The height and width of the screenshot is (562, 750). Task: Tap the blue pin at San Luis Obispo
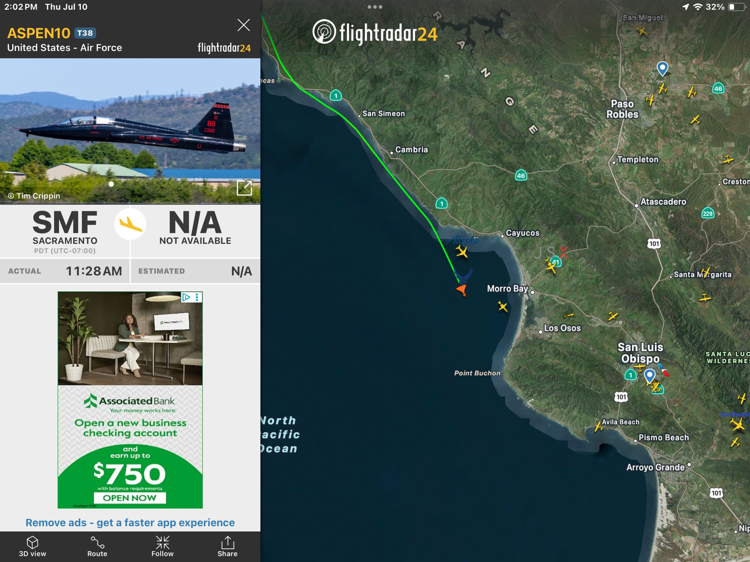[649, 376]
